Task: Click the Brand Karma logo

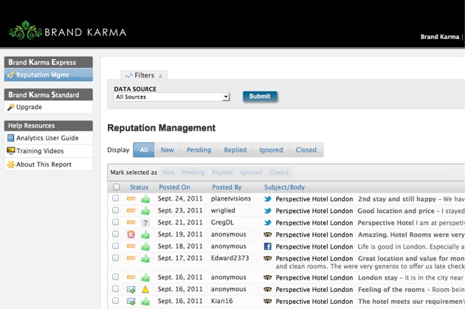Action: click(x=68, y=30)
